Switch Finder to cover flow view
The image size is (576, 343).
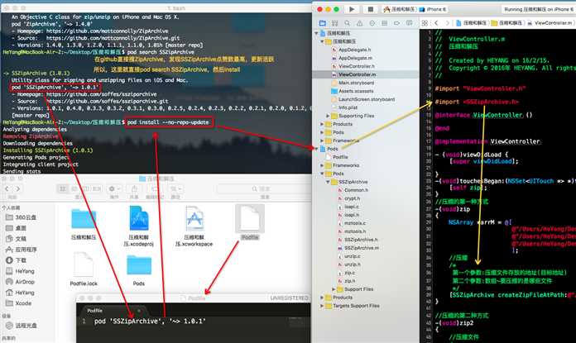click(97, 188)
